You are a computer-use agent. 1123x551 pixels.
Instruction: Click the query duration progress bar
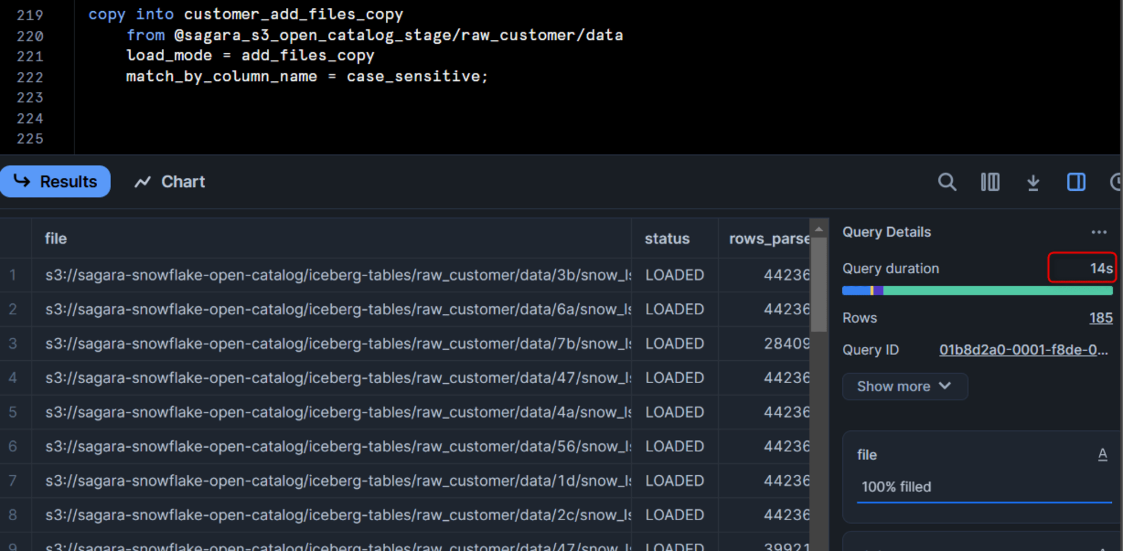(x=977, y=291)
